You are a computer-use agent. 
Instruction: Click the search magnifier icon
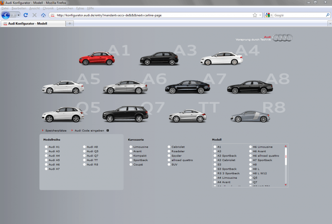click(327, 15)
